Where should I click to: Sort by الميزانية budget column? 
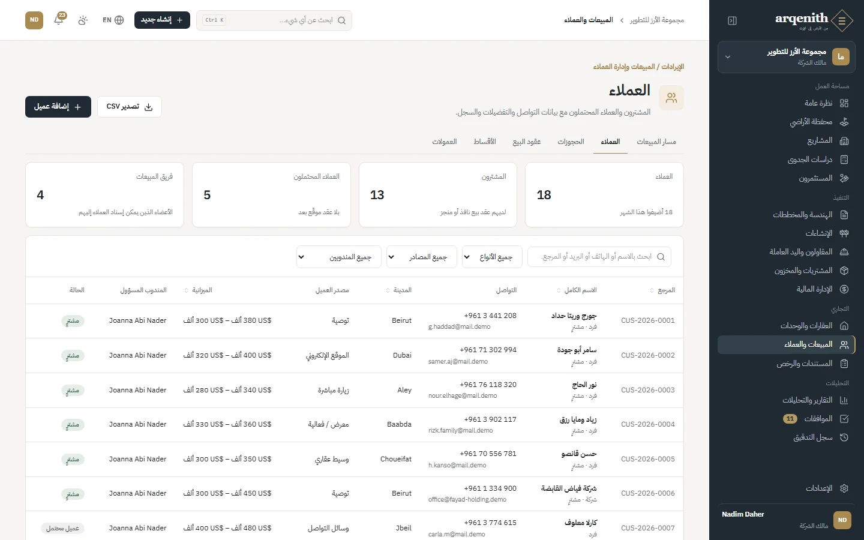tap(198, 290)
